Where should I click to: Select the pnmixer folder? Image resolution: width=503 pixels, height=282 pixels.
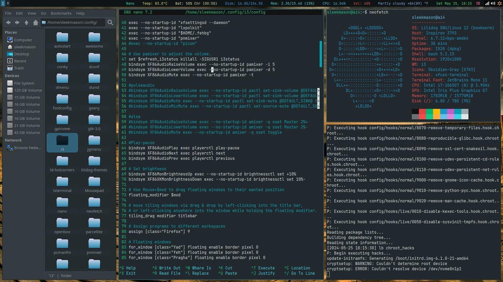pos(94,246)
